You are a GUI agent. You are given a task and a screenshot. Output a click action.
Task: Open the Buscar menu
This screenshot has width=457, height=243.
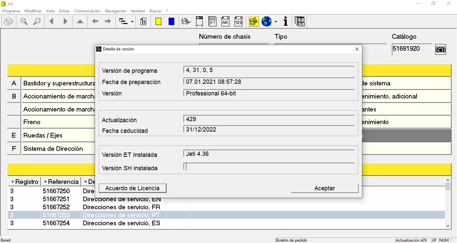(x=156, y=11)
